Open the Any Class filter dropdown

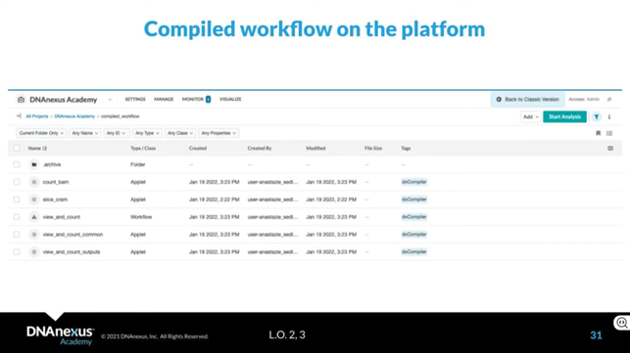pyautogui.click(x=180, y=133)
